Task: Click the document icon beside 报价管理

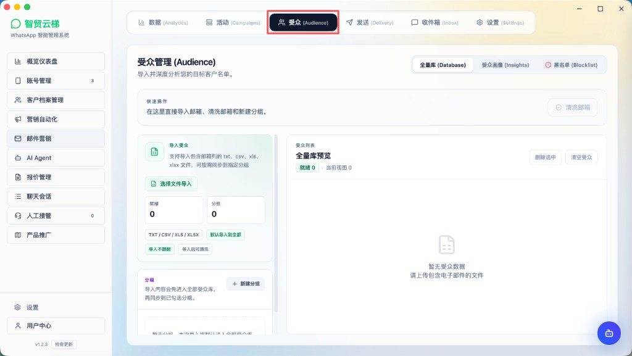Action: coord(18,177)
